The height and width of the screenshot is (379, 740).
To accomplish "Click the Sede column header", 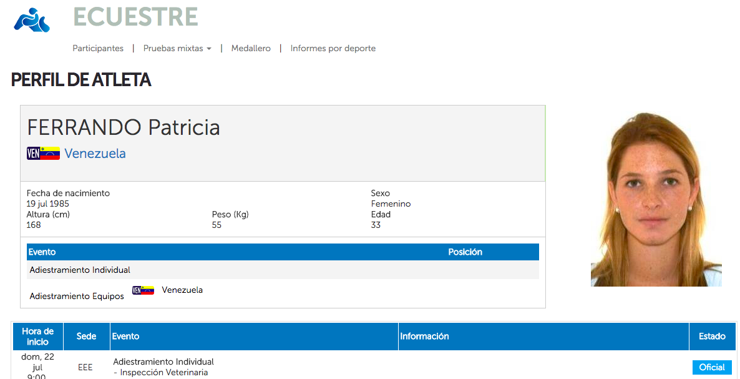I will tap(86, 337).
